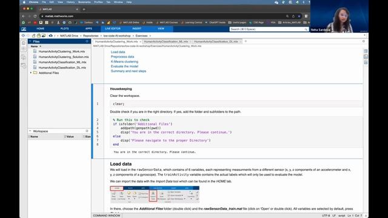Open the editor tab bar actions icon
Viewport: 388px width, 218px height.
(364, 41)
